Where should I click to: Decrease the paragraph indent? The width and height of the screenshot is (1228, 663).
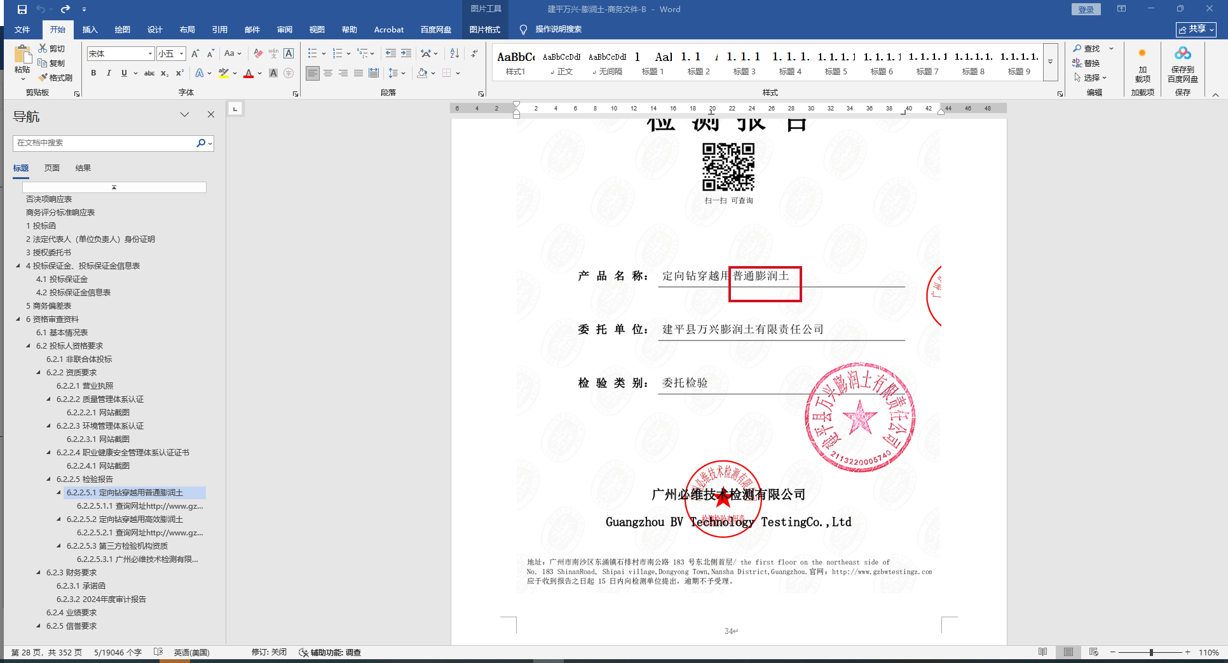tap(390, 53)
